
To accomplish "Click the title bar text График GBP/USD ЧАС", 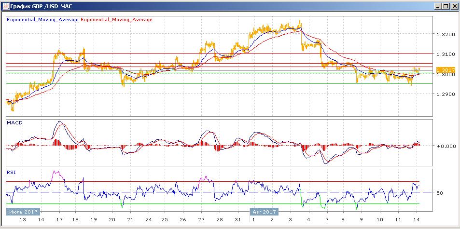I will pos(42,6).
